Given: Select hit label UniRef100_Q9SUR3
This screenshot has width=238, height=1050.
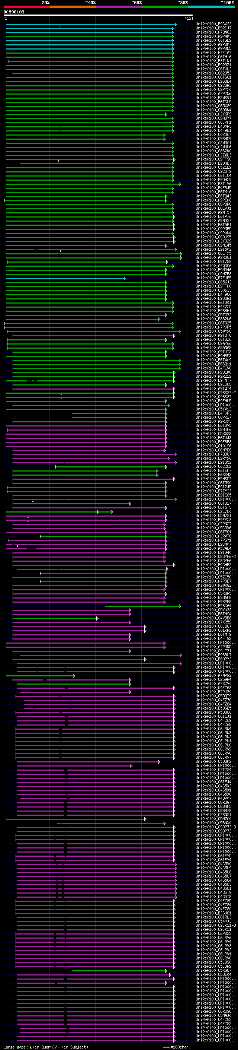Looking at the screenshot, I should [x=213, y=86].
